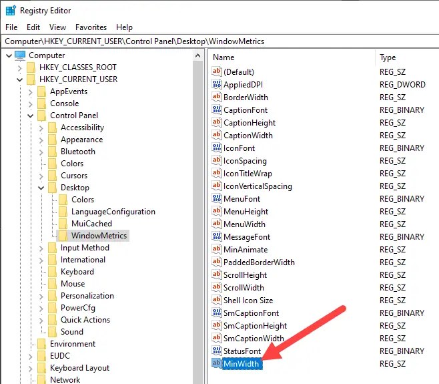The height and width of the screenshot is (384, 439).
Task: Click the MinAnimate string value icon
Action: coord(217,249)
